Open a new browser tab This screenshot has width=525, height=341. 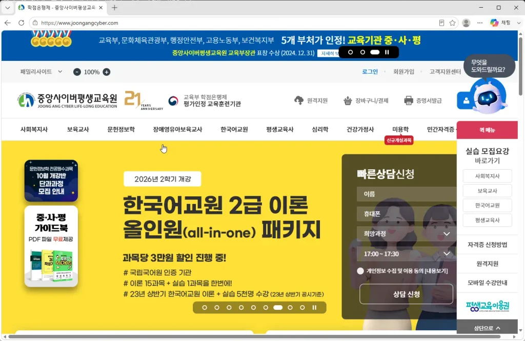coord(114,7)
